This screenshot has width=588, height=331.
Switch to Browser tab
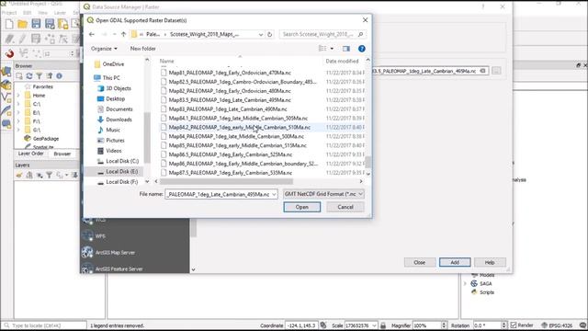coord(62,154)
